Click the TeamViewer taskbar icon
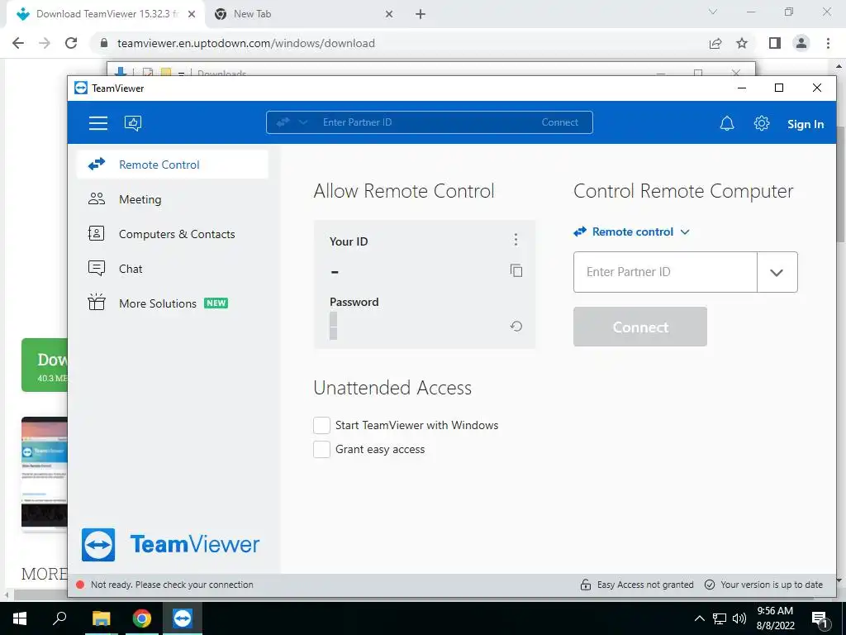Screen dimensions: 846x635 coord(183,618)
